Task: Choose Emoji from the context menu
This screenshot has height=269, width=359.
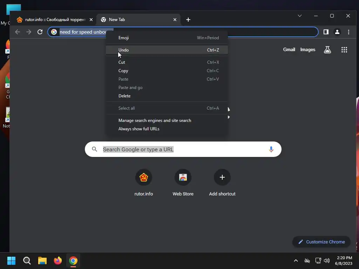Action: [167, 38]
